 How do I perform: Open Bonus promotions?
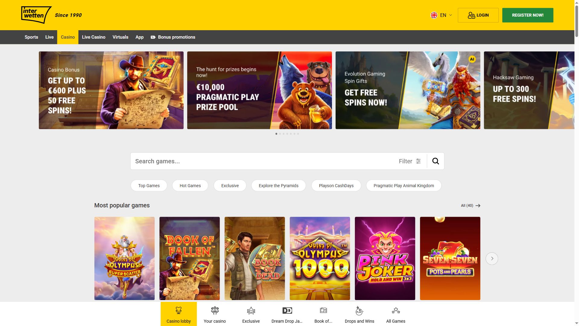tap(173, 37)
